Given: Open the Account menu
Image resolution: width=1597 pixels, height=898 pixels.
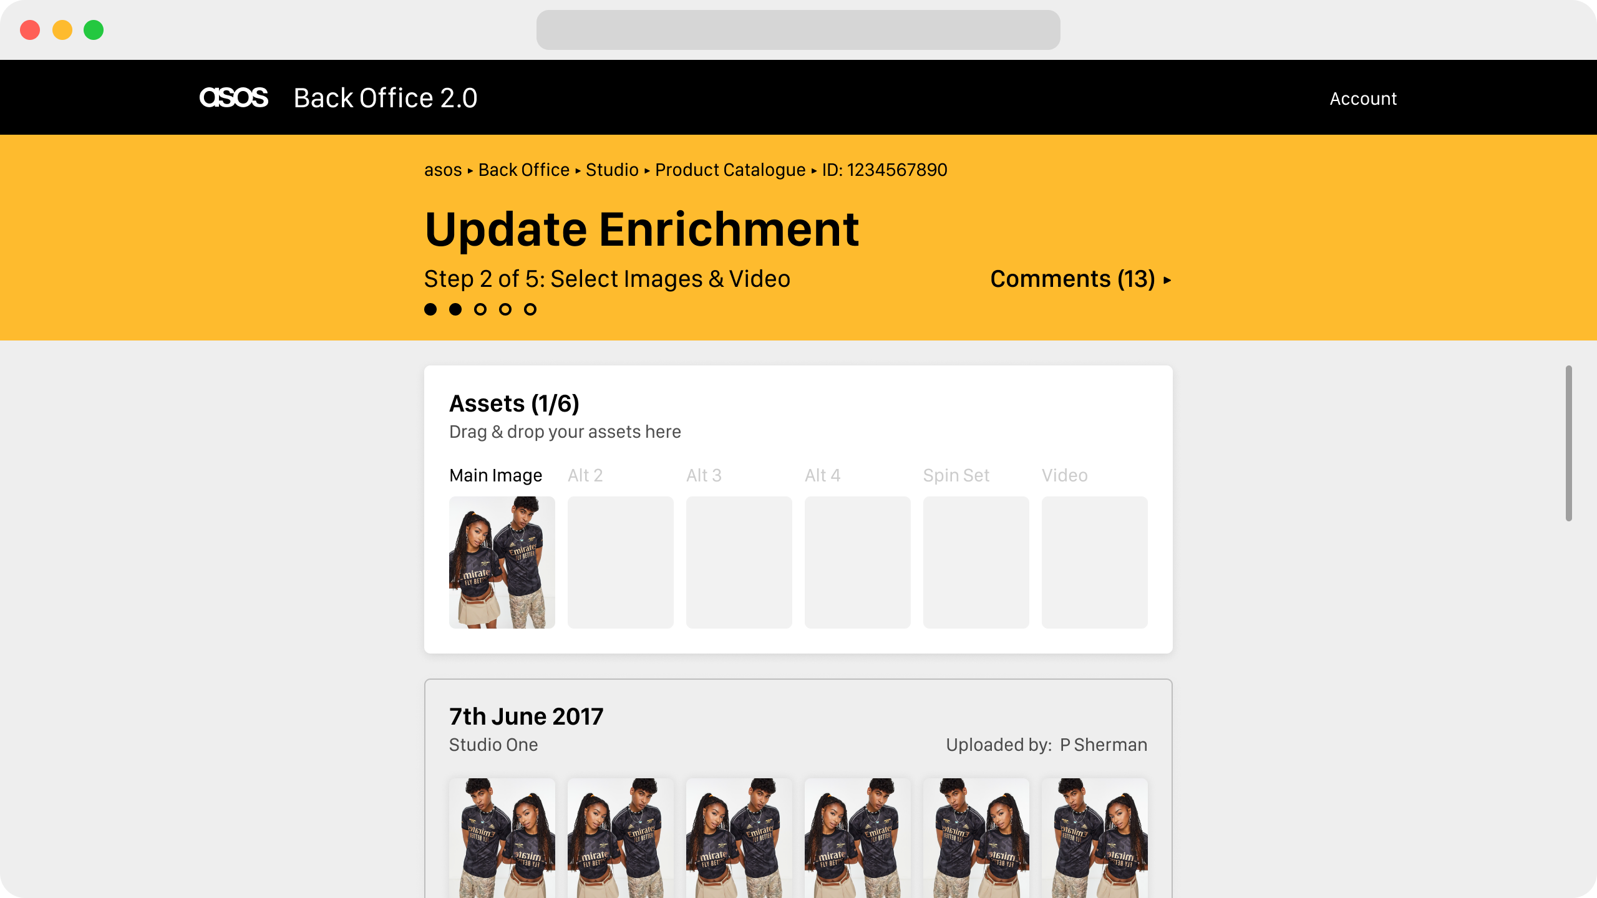Looking at the screenshot, I should point(1363,99).
